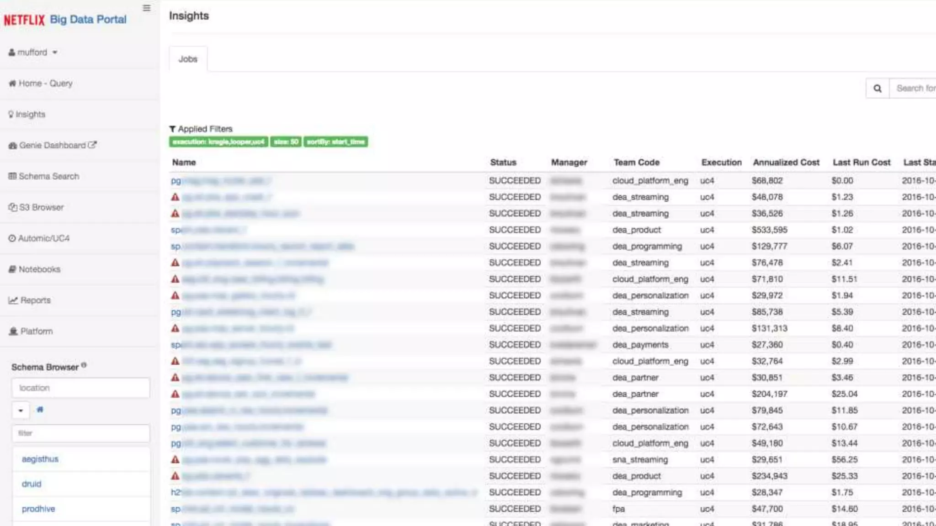Click the search magnifier icon button
The image size is (936, 526).
pyautogui.click(x=877, y=88)
